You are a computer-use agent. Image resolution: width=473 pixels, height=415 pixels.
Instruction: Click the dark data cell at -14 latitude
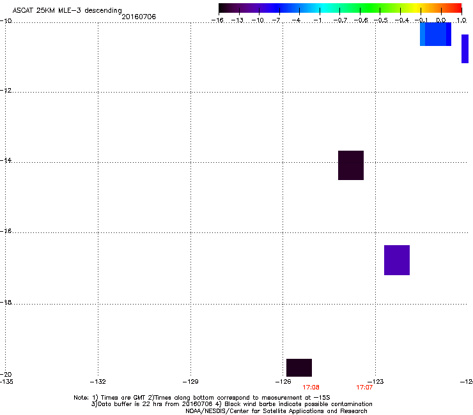click(351, 165)
